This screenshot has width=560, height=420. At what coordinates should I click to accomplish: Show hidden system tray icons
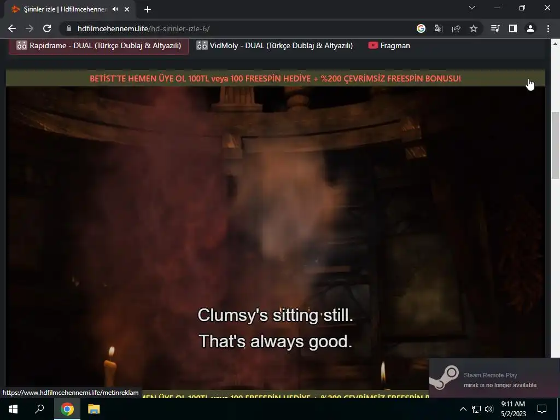463,409
